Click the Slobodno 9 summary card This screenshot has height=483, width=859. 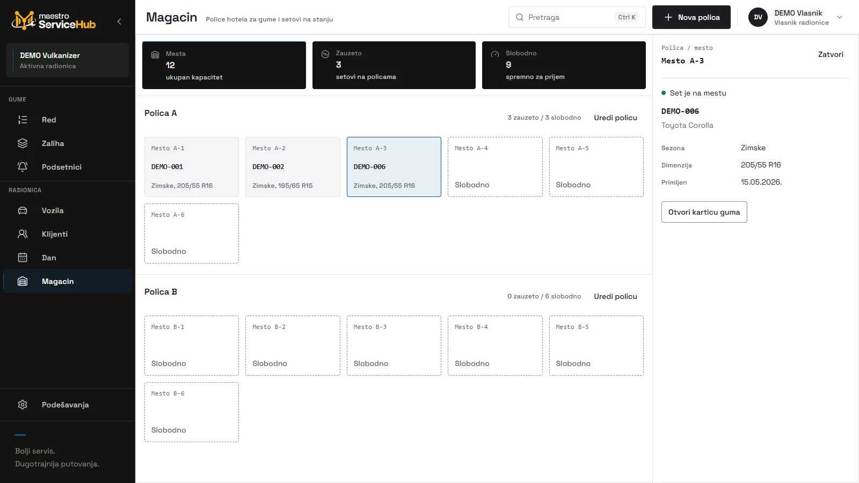(x=564, y=65)
